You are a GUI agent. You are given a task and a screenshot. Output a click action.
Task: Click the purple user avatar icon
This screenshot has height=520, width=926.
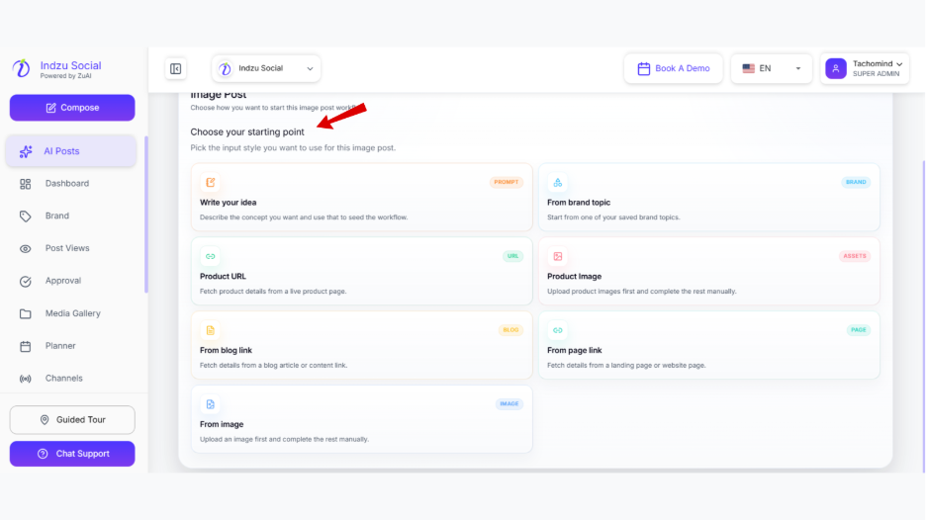point(836,68)
